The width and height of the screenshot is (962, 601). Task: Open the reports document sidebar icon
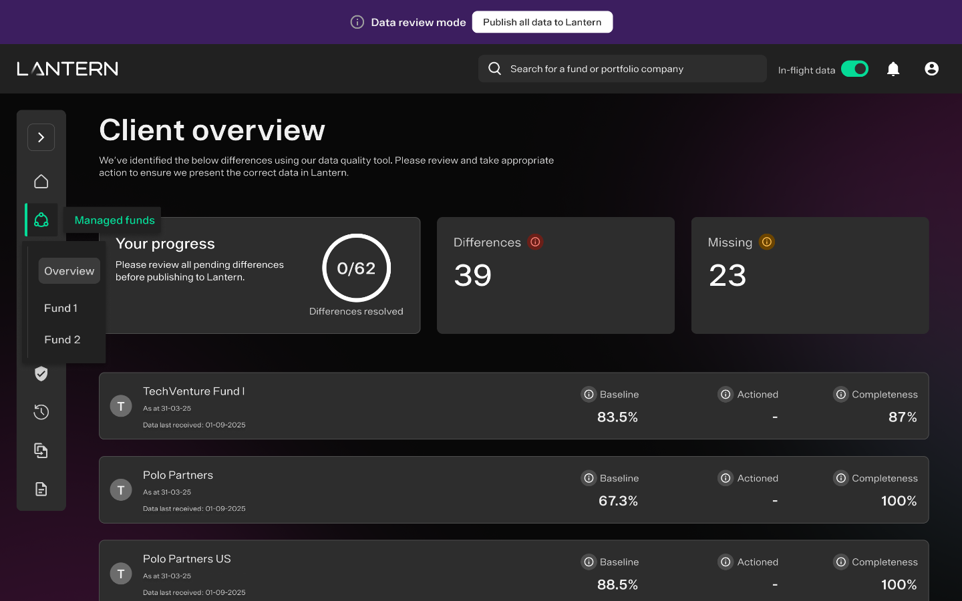tap(41, 489)
